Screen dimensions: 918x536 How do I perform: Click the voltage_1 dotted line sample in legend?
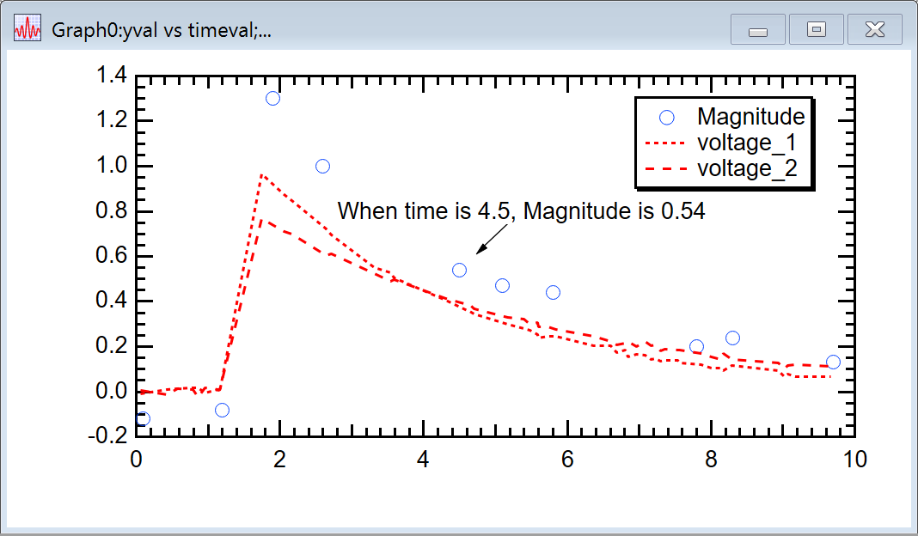coord(666,143)
